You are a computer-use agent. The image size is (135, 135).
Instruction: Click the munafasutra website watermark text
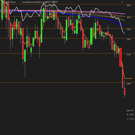point(34,2)
